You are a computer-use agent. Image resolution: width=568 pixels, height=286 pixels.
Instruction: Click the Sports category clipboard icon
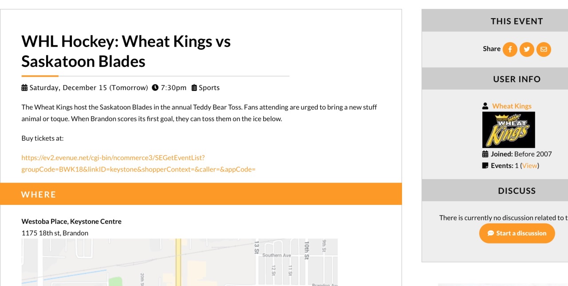click(x=194, y=88)
